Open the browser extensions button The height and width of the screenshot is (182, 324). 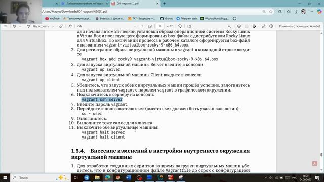click(x=280, y=12)
